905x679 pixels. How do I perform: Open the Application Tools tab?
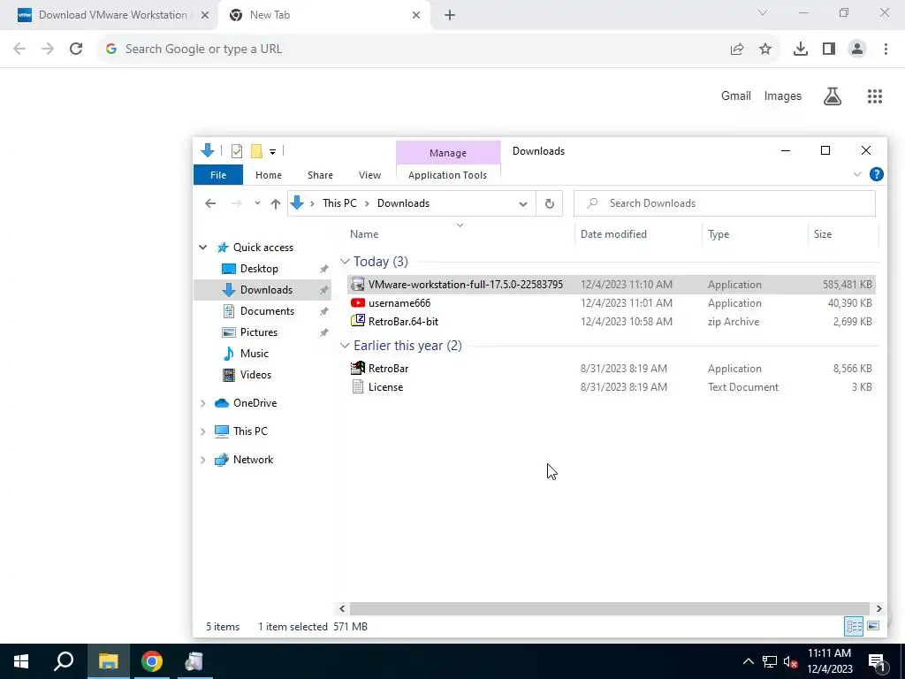click(447, 175)
